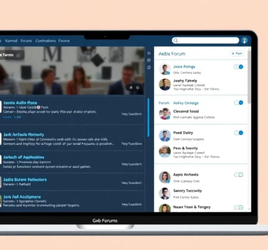Open the profile avatar beside the search bar
Screen dimensions: 268x250
click(x=244, y=40)
